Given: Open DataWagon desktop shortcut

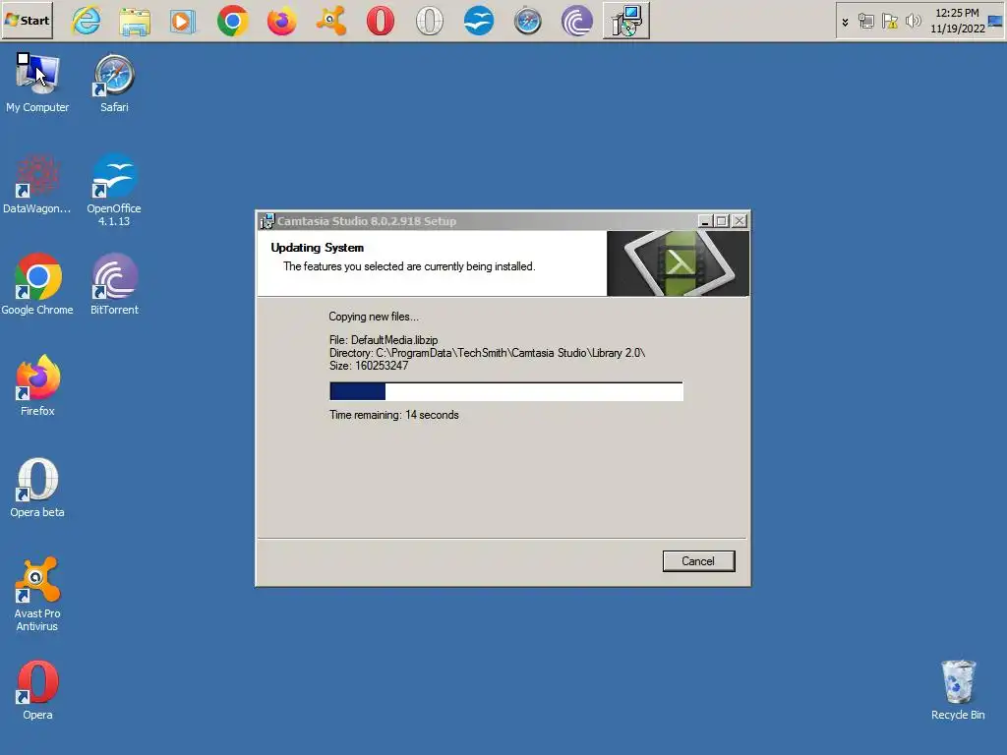Looking at the screenshot, I should click(37, 183).
